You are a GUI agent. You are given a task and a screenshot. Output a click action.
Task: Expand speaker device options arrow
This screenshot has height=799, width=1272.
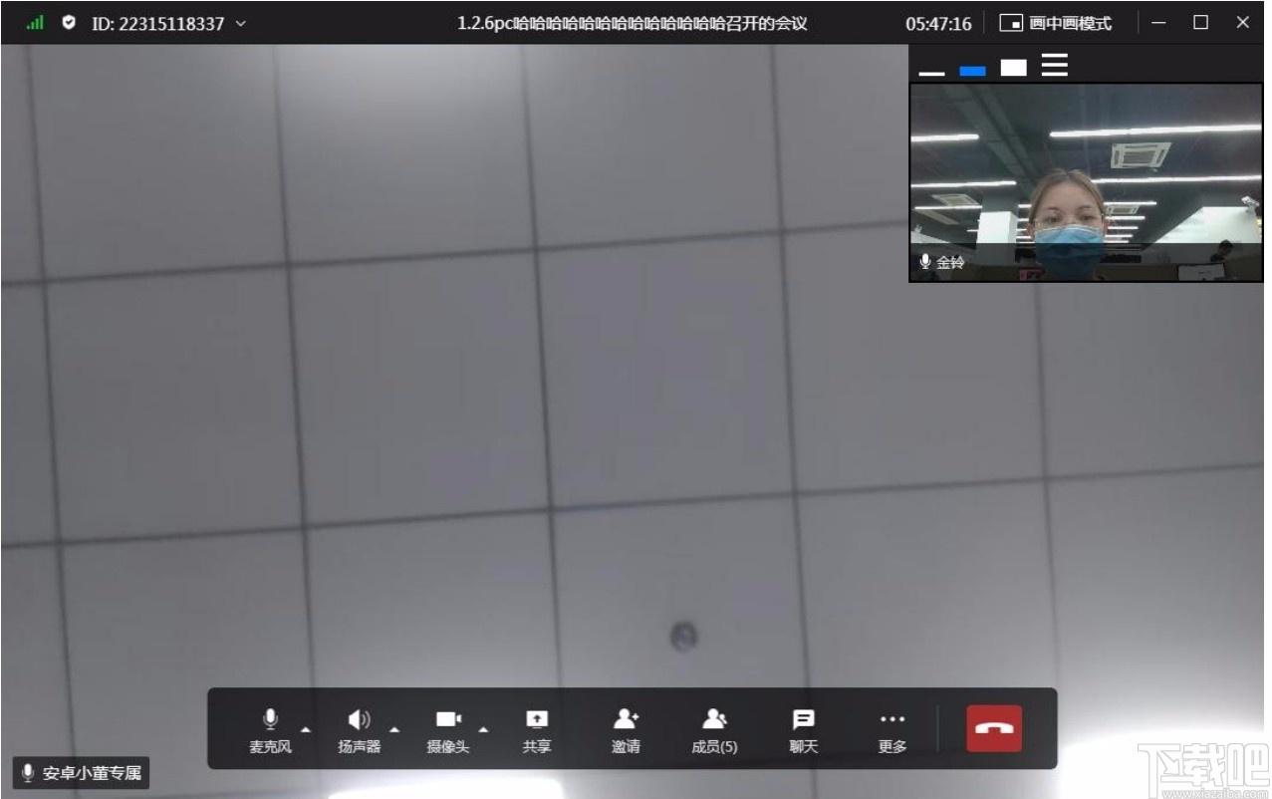394,729
